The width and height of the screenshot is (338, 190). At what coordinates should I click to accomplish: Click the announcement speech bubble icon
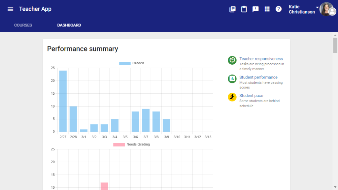[x=255, y=9]
